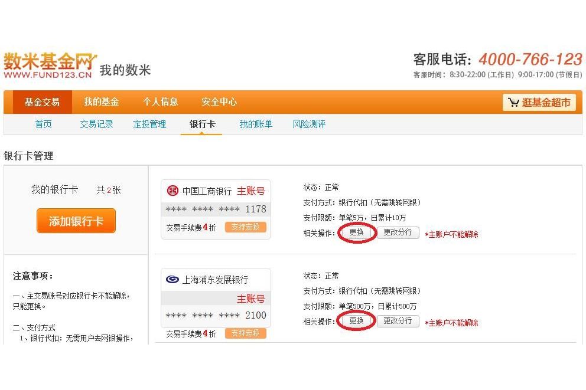
Task: Click the shopping cart icon in 逛基金超市
Action: [x=513, y=102]
